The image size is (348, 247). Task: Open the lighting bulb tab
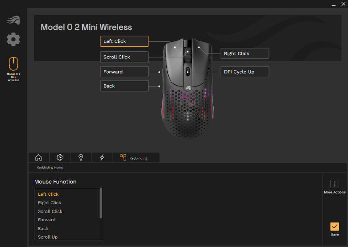tap(81, 157)
